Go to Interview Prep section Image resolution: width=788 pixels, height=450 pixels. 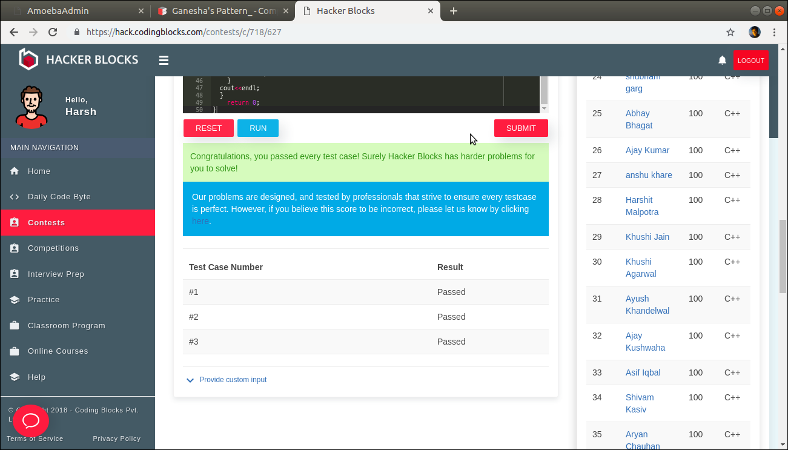(56, 274)
